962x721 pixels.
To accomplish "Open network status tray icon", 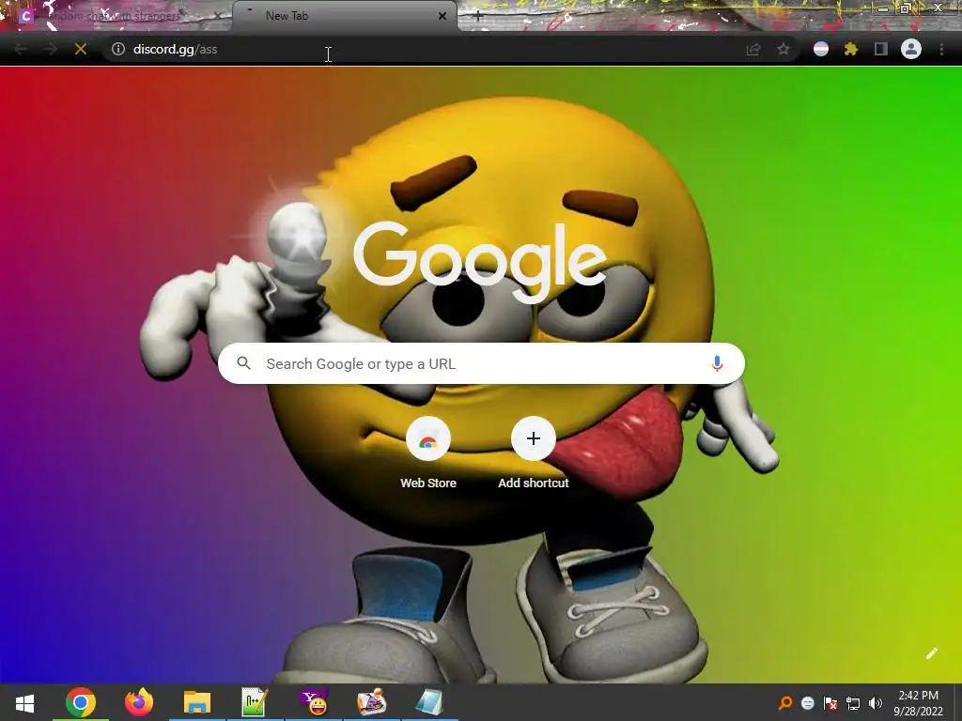I will (853, 703).
